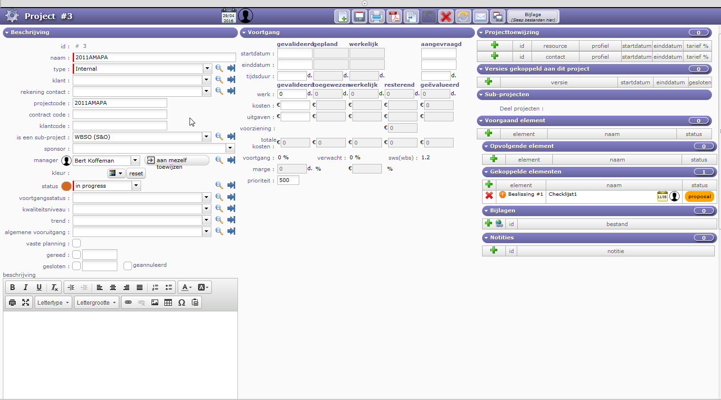This screenshot has width=721, height=400.
Task: Refresh the project with the circular arrows icon
Action: [463, 17]
